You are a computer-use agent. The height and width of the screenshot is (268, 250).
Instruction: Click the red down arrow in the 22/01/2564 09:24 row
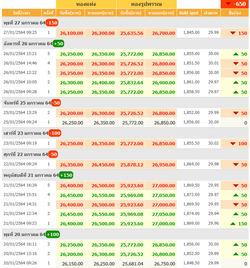pos(236,165)
